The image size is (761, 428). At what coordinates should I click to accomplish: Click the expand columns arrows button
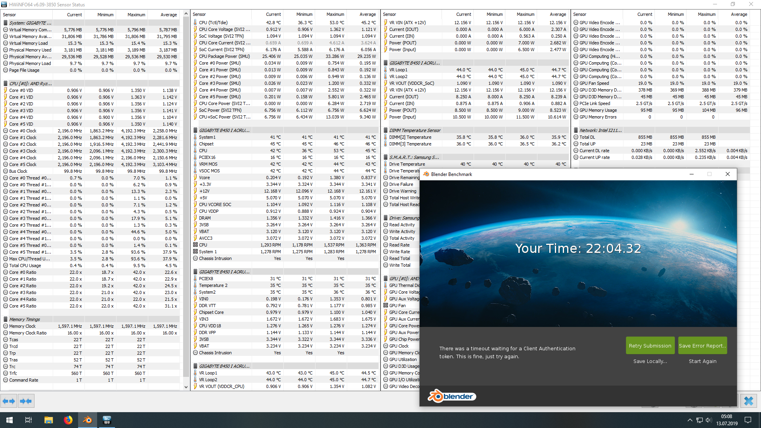9,401
